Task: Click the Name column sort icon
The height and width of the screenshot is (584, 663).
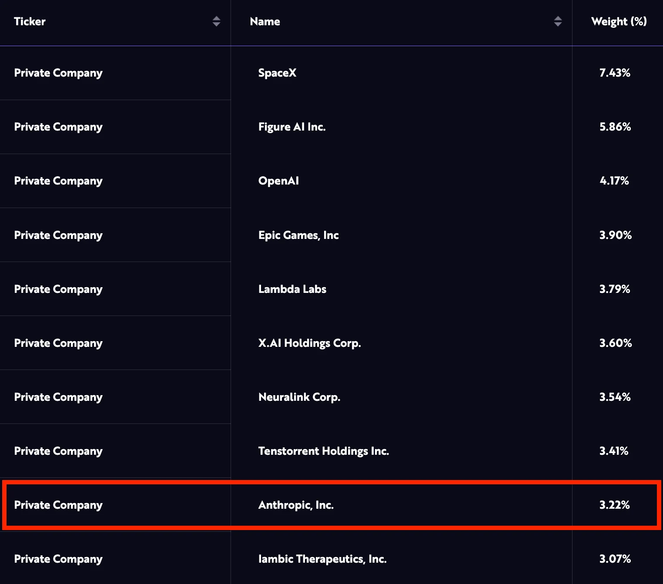Action: click(558, 21)
